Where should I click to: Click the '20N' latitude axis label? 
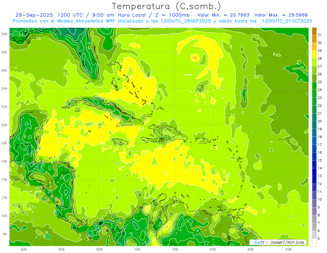4,125
